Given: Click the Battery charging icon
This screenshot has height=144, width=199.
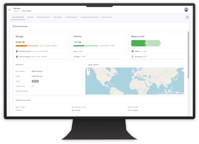Looking at the screenshot, I should (x=132, y=51).
